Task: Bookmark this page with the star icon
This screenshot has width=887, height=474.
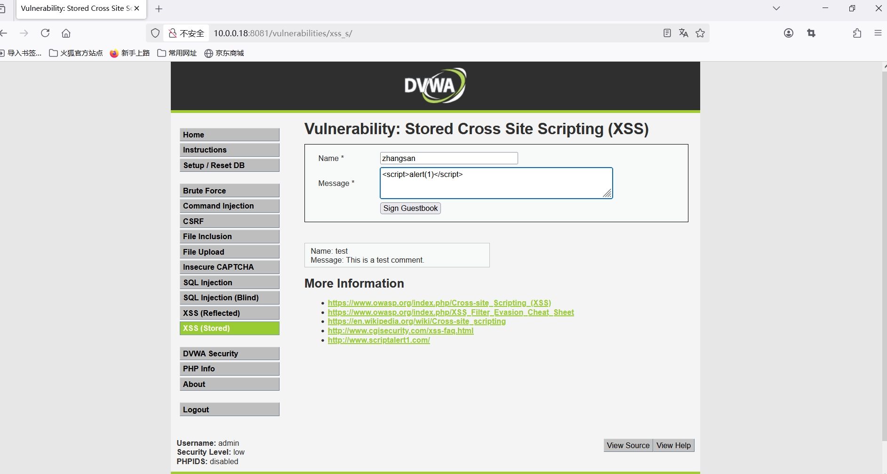Action: [x=700, y=33]
